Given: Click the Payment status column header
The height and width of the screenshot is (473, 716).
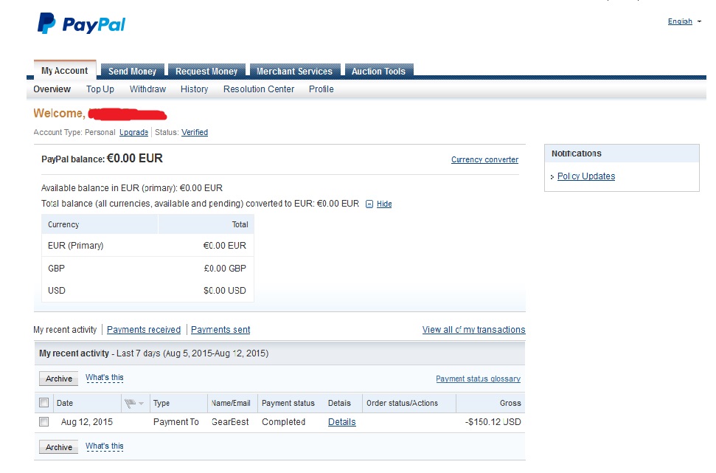Looking at the screenshot, I should tap(288, 403).
